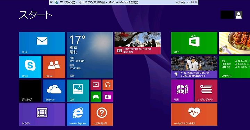Open the sports tile with baseball pitcher
This screenshot has width=250, height=130.
click(x=194, y=67)
